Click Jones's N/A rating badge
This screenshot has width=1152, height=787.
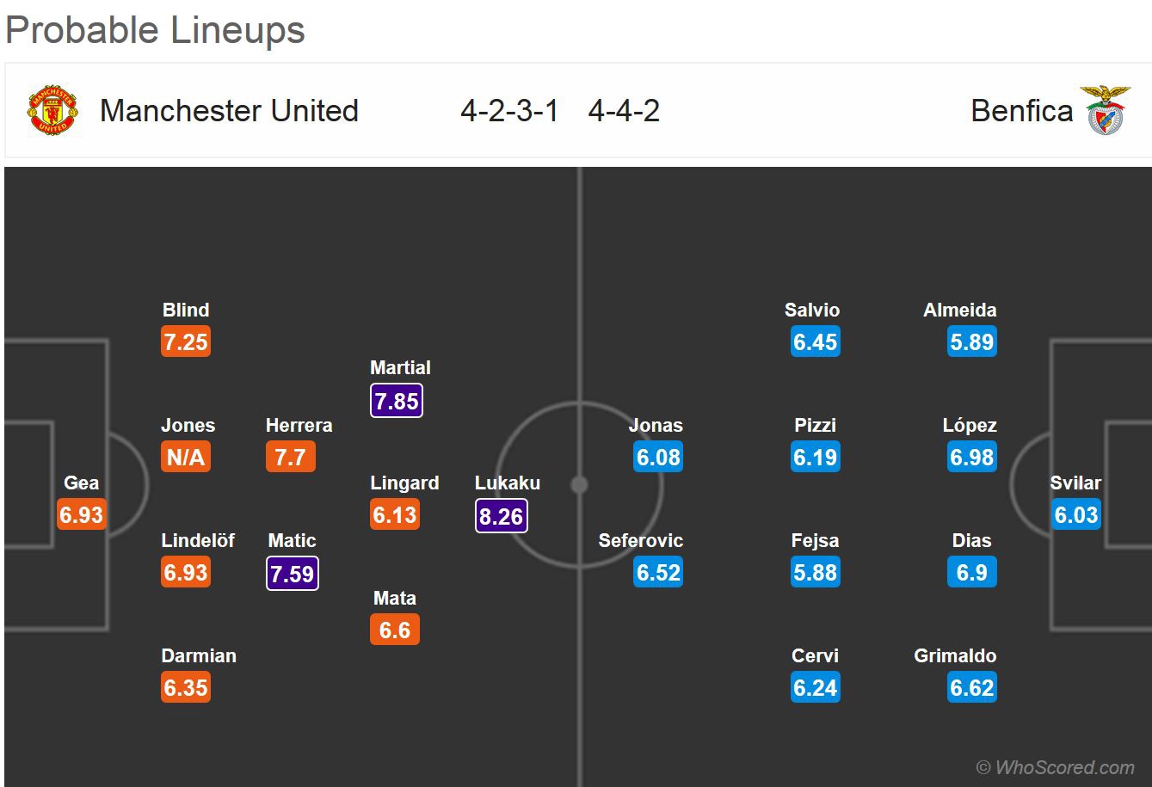click(186, 458)
